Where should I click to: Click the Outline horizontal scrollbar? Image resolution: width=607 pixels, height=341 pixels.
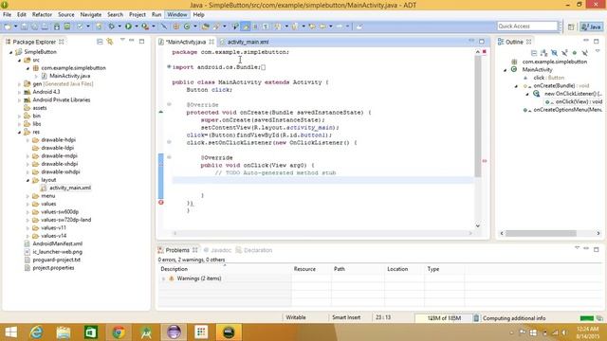(541, 233)
